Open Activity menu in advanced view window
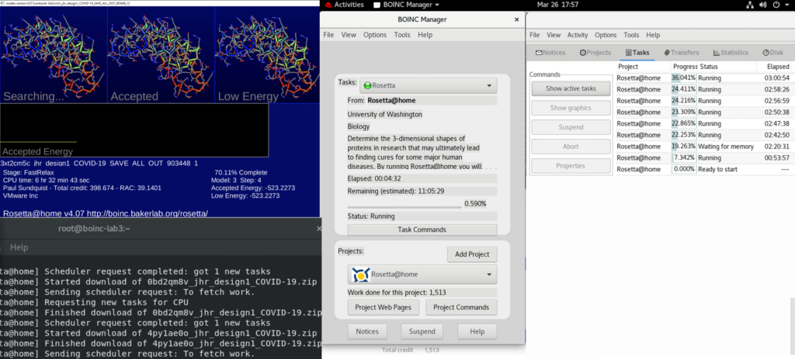The image size is (795, 359). tap(578, 35)
